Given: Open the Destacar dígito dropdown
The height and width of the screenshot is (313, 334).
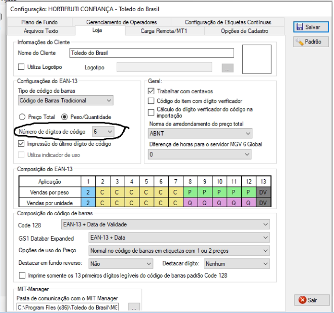Looking at the screenshot, I should 237,263.
